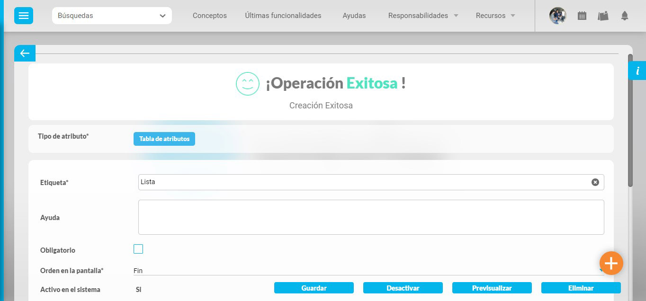Enable the Obligatorio checkbox

[138, 249]
